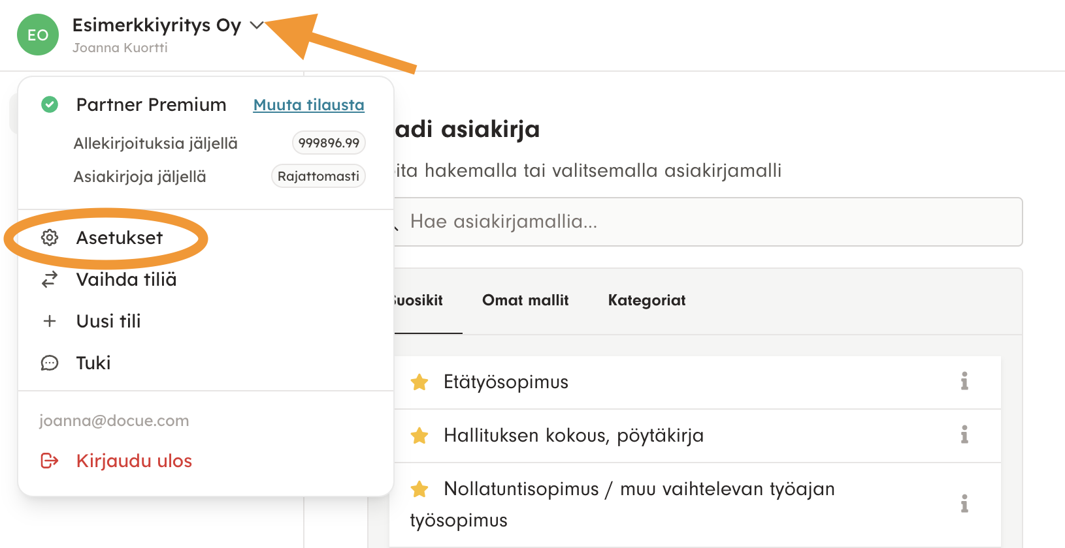1065x548 pixels.
Task: Open Tuki support menu item
Action: (x=93, y=363)
